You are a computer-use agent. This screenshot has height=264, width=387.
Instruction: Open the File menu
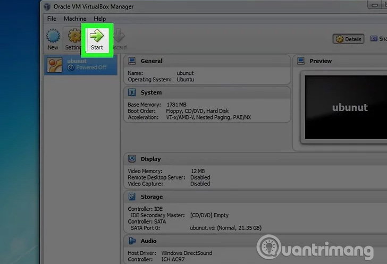(52, 19)
